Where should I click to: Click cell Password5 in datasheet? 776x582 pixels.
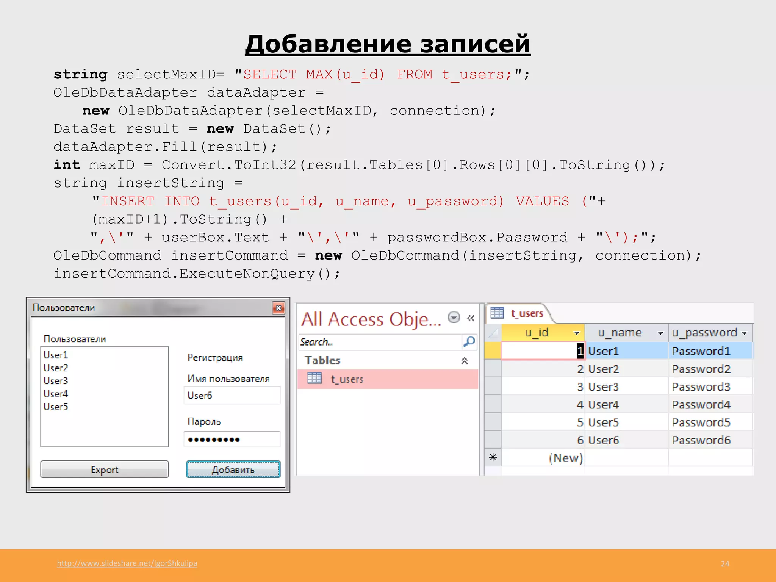click(x=710, y=422)
